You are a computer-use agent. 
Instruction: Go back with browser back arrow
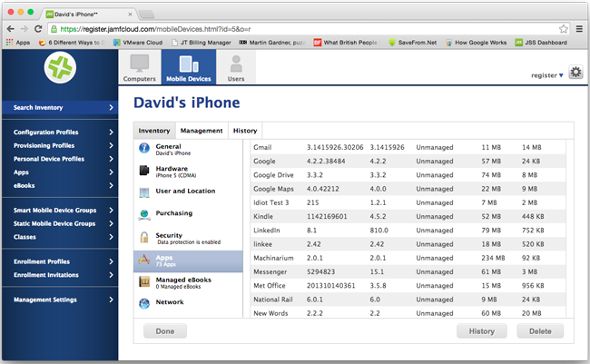11,29
